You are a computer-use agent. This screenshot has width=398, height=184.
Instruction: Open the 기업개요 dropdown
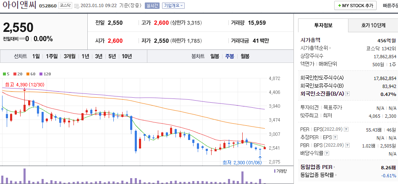pyautogui.click(x=173, y=5)
